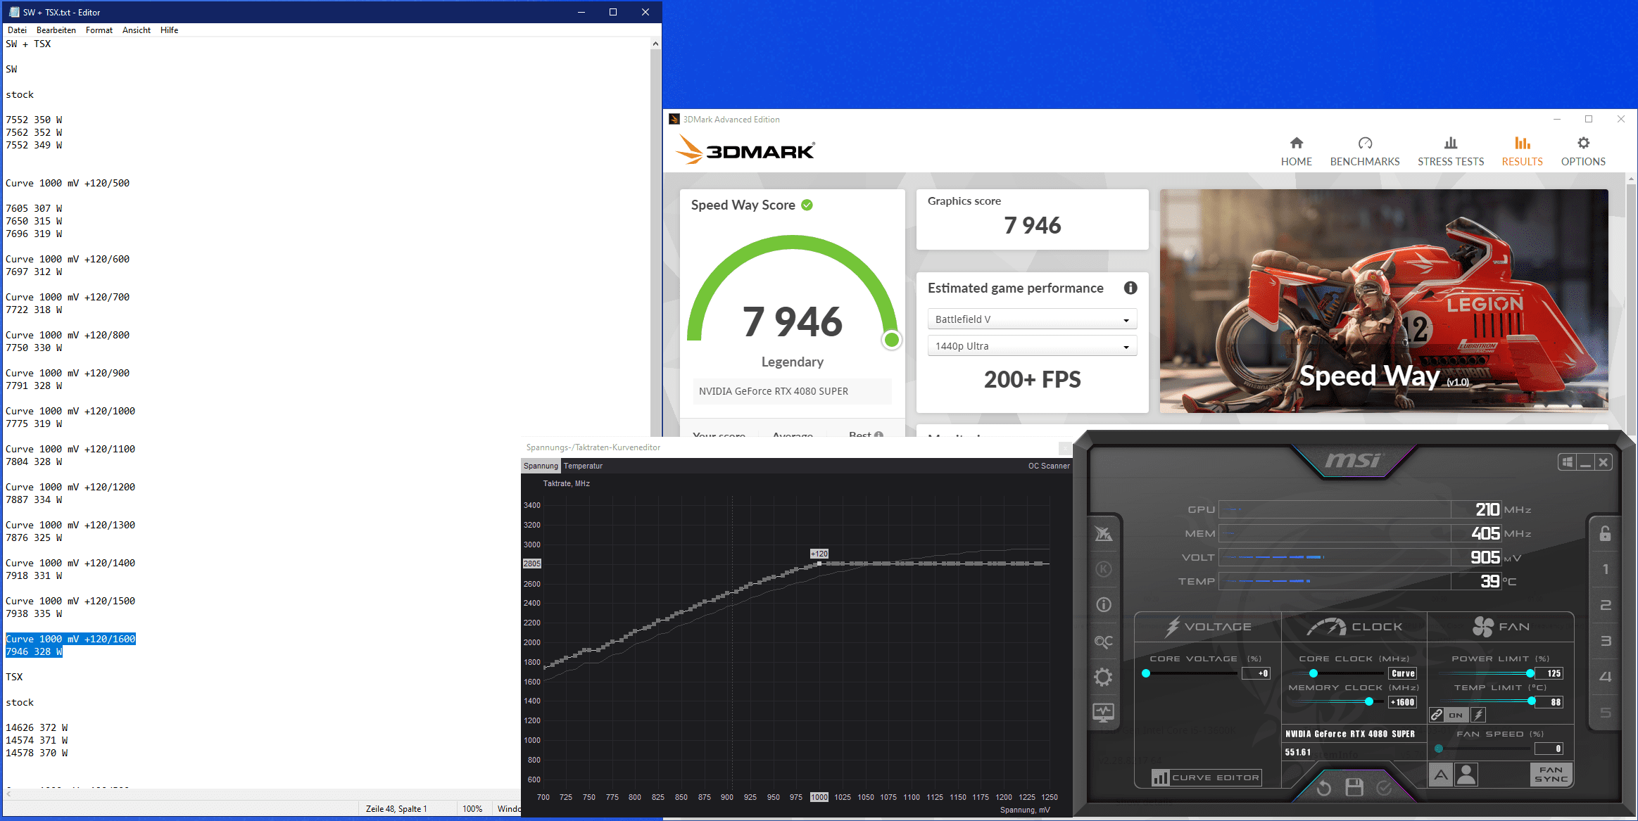Open Afterburner hardware monitor icon
This screenshot has width=1638, height=821.
(x=1104, y=713)
